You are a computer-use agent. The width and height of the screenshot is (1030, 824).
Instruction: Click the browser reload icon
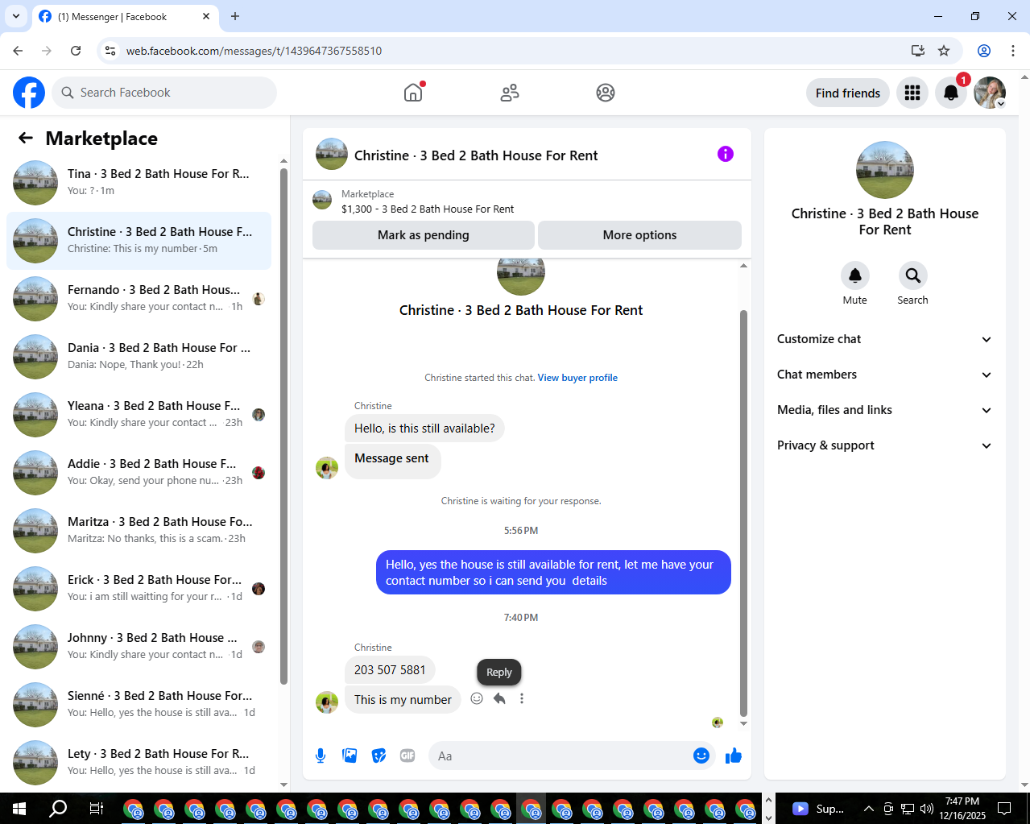76,51
